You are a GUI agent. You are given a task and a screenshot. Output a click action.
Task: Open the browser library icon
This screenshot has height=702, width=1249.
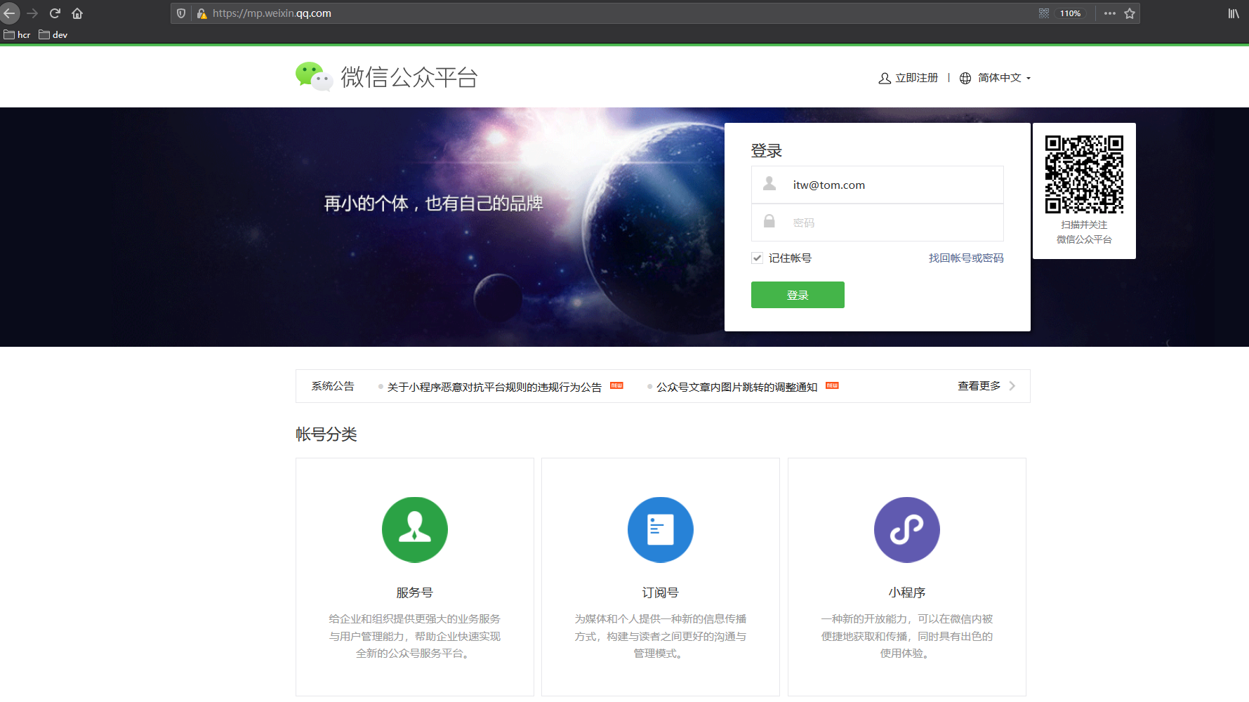pos(1234,13)
